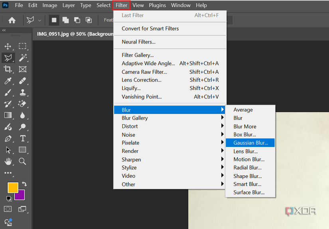329x229 pixels.
Task: Expand the Distort submenu
Action: tap(169, 126)
